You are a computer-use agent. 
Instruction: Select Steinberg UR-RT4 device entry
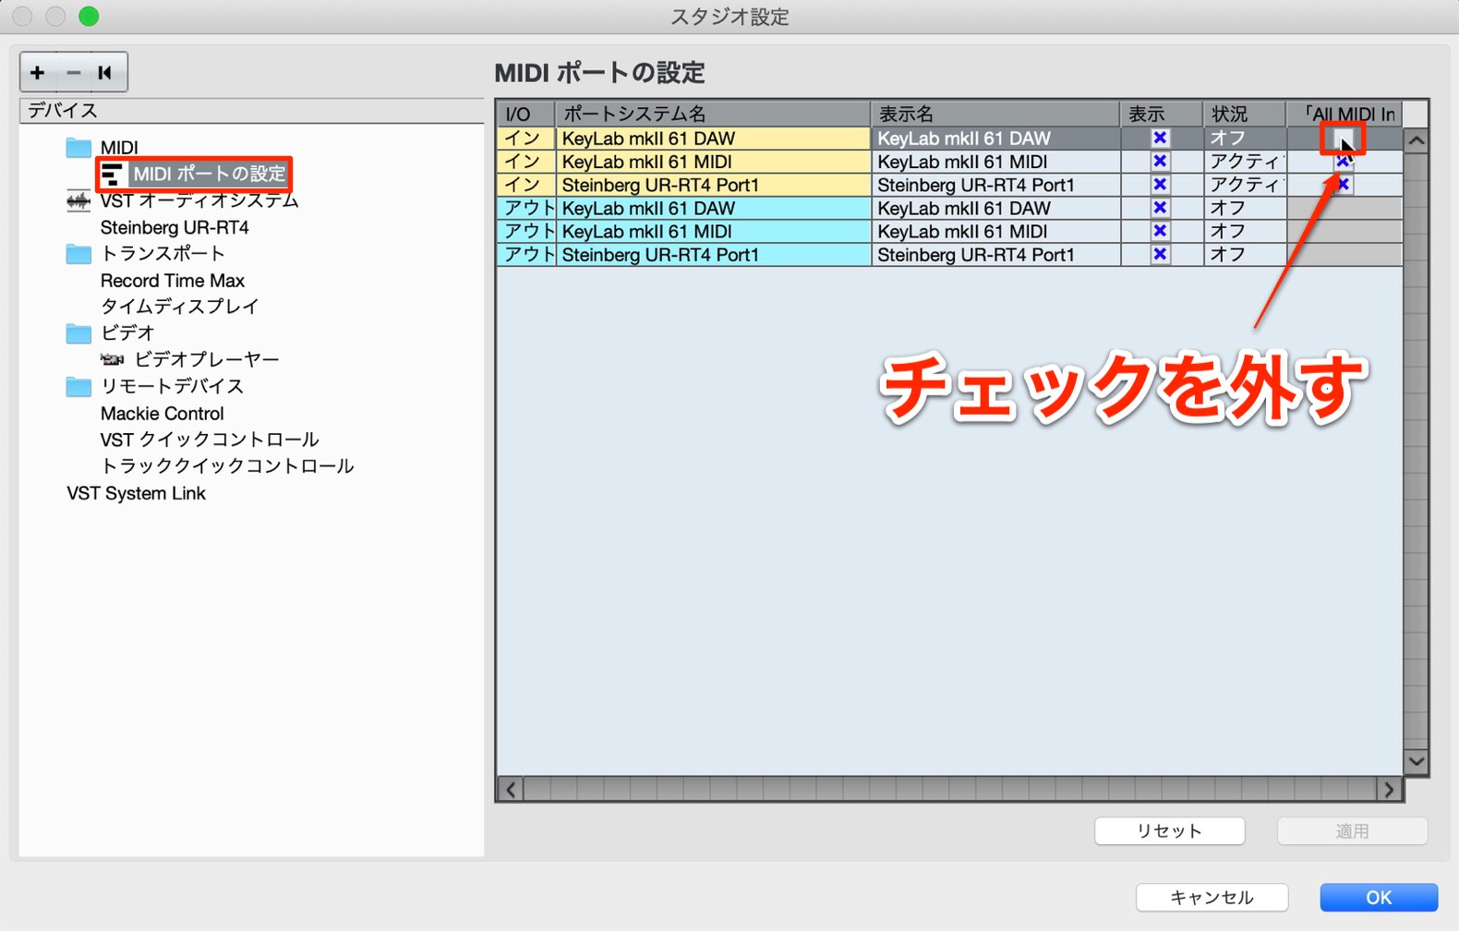click(175, 227)
